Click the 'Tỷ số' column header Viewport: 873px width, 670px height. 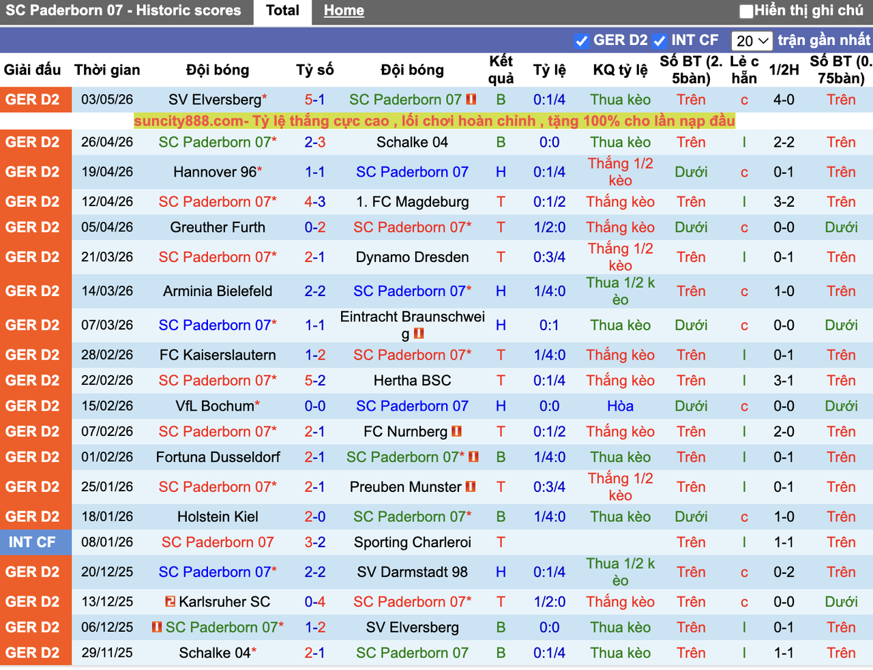click(315, 70)
